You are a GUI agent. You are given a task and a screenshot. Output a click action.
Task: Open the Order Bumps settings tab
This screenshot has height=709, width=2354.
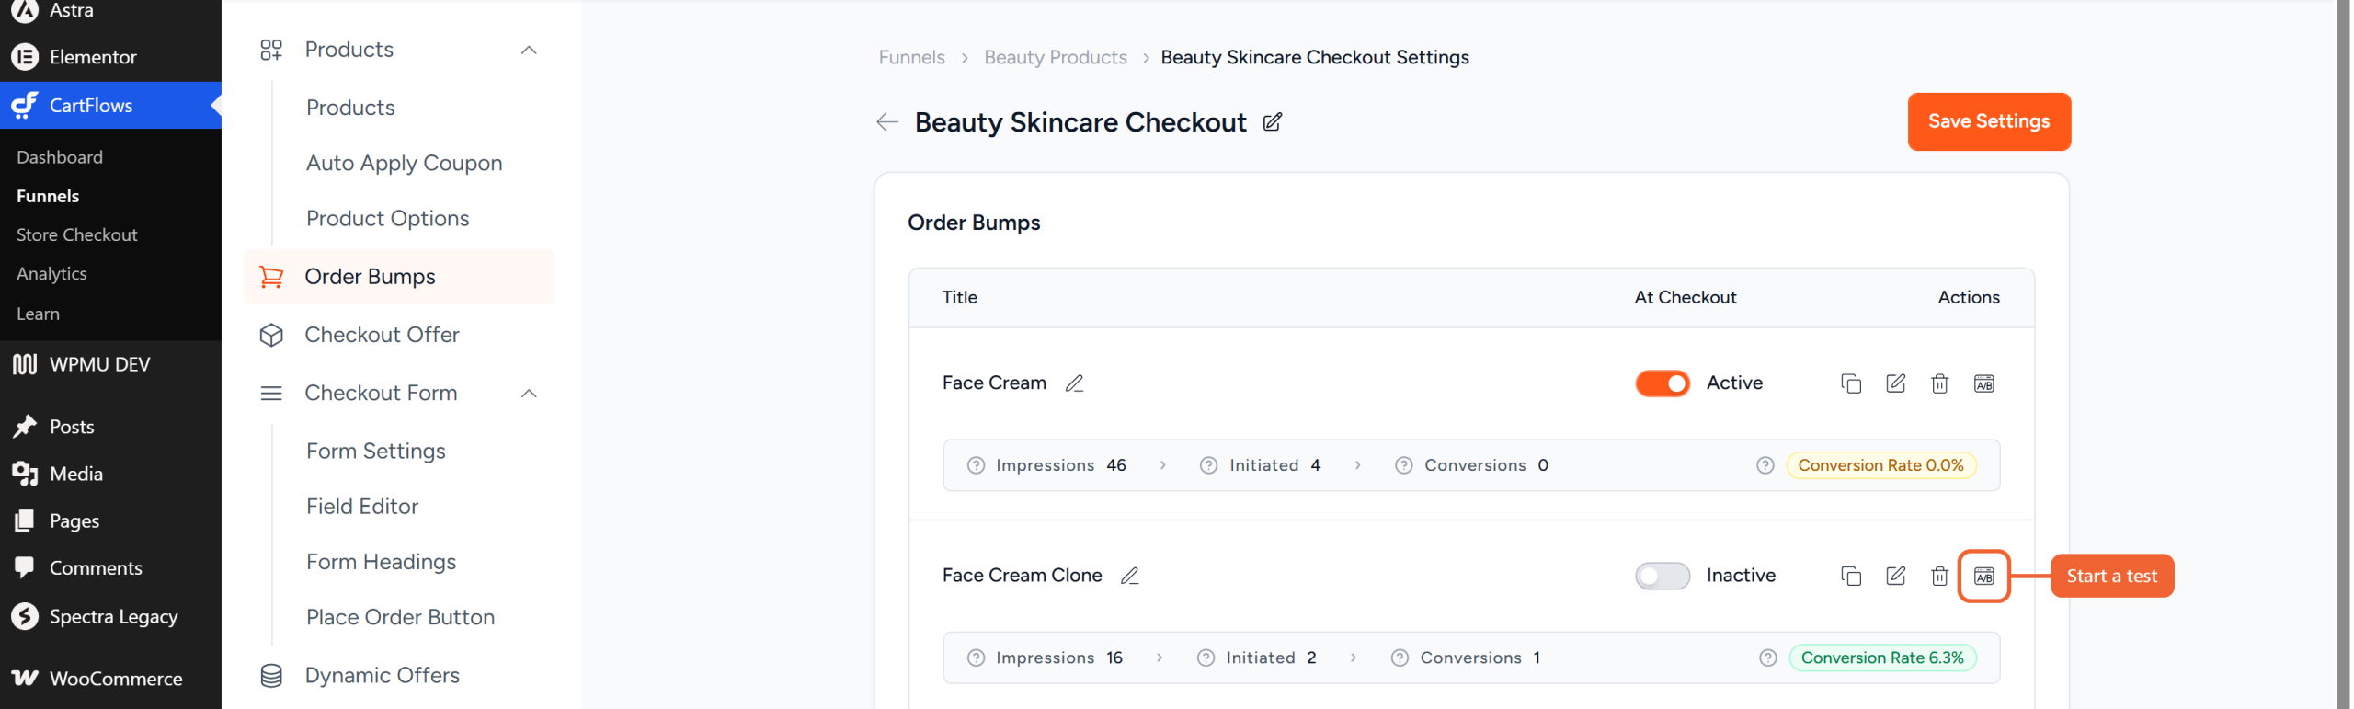tap(398, 277)
